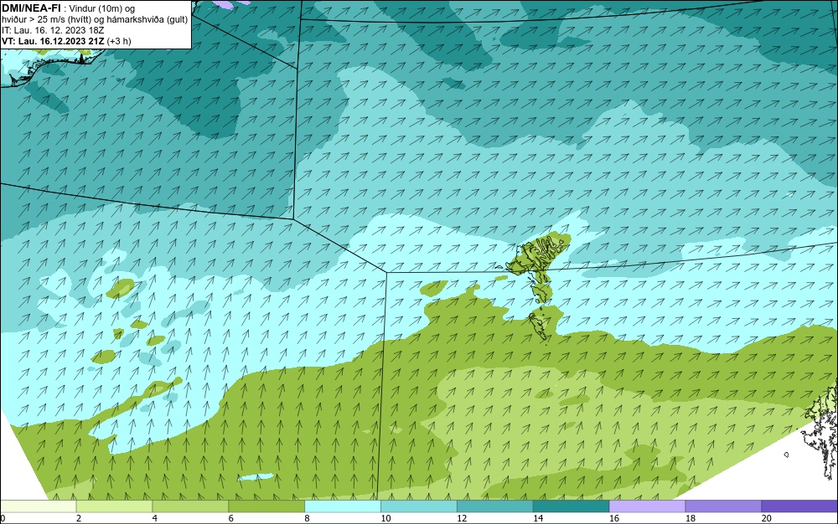Click the 12–14 m/s teal legend swatch

495,506
